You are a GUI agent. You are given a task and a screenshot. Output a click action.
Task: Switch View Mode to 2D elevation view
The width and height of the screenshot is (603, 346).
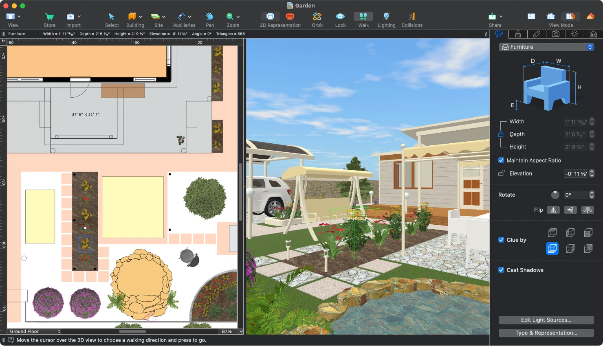pos(551,16)
